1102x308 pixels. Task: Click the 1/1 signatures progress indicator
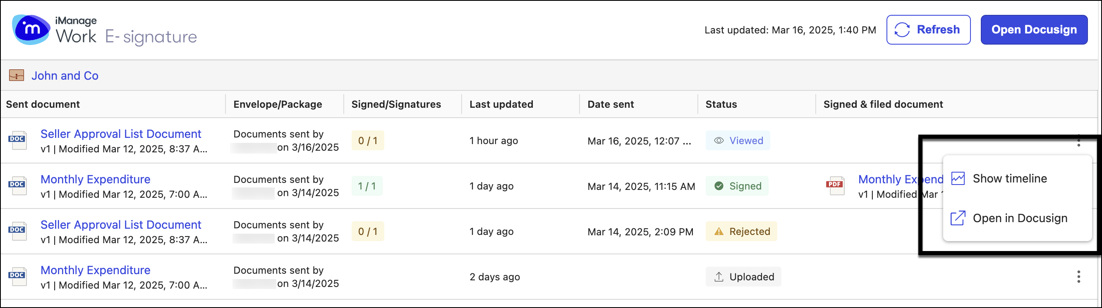click(368, 186)
